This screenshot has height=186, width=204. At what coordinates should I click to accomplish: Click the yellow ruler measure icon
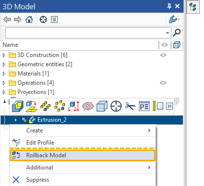(158, 106)
